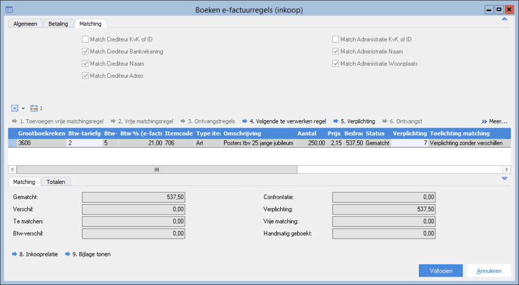Click the Status column header
Viewport: 519px width, 285px height.
[377, 134]
